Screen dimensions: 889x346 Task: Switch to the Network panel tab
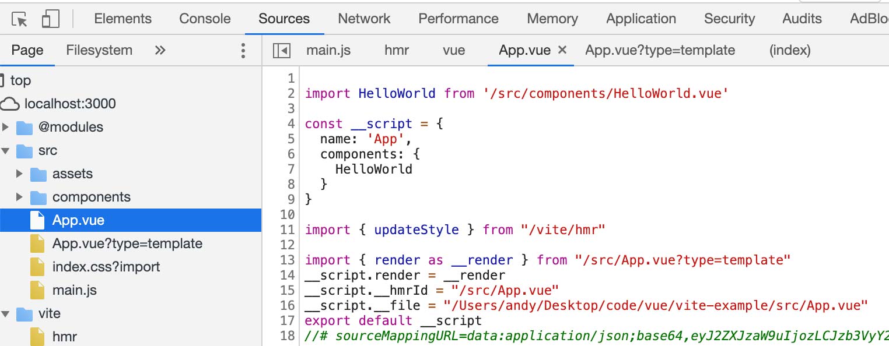(364, 19)
